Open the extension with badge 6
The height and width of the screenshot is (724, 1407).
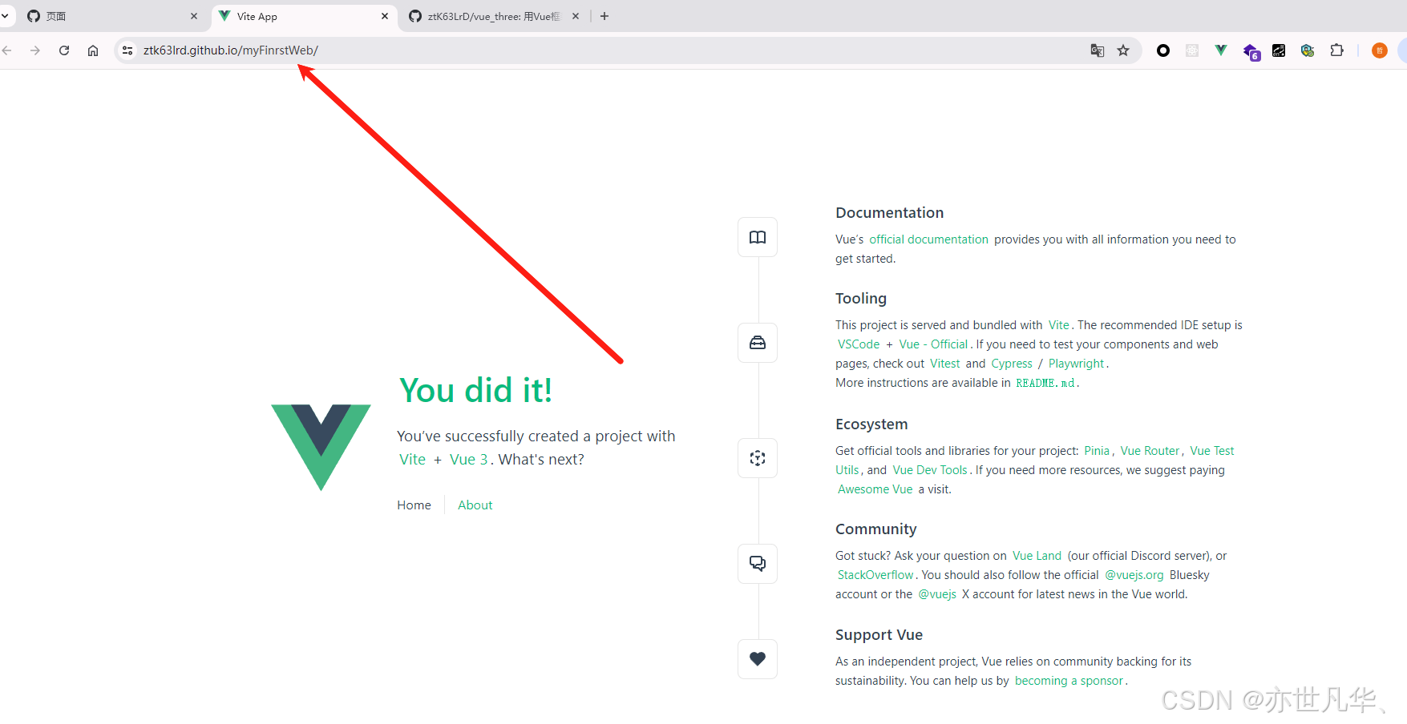pos(1251,51)
